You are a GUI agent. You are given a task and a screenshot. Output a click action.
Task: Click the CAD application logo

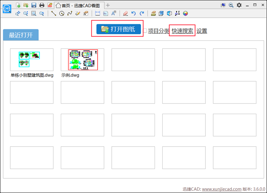pyautogui.click(x=7, y=9)
